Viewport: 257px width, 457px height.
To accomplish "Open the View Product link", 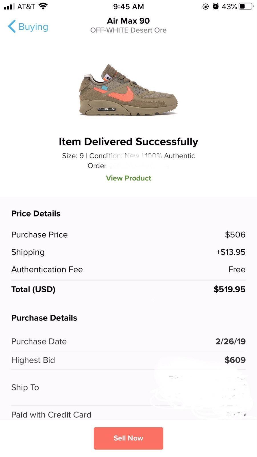I will pyautogui.click(x=128, y=178).
